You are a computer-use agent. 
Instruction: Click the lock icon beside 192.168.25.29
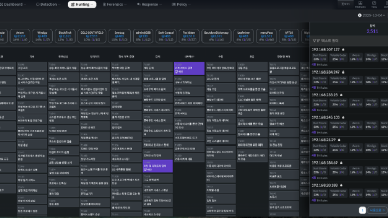[338, 140]
